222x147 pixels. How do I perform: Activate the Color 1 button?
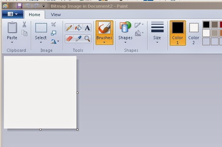coord(178,33)
